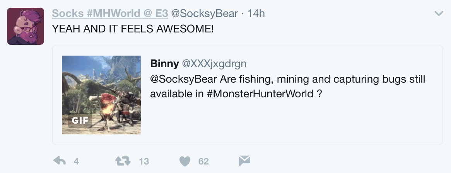
Task: Open SocksyBear's purple-bearded profile avatar
Action: tap(26, 26)
